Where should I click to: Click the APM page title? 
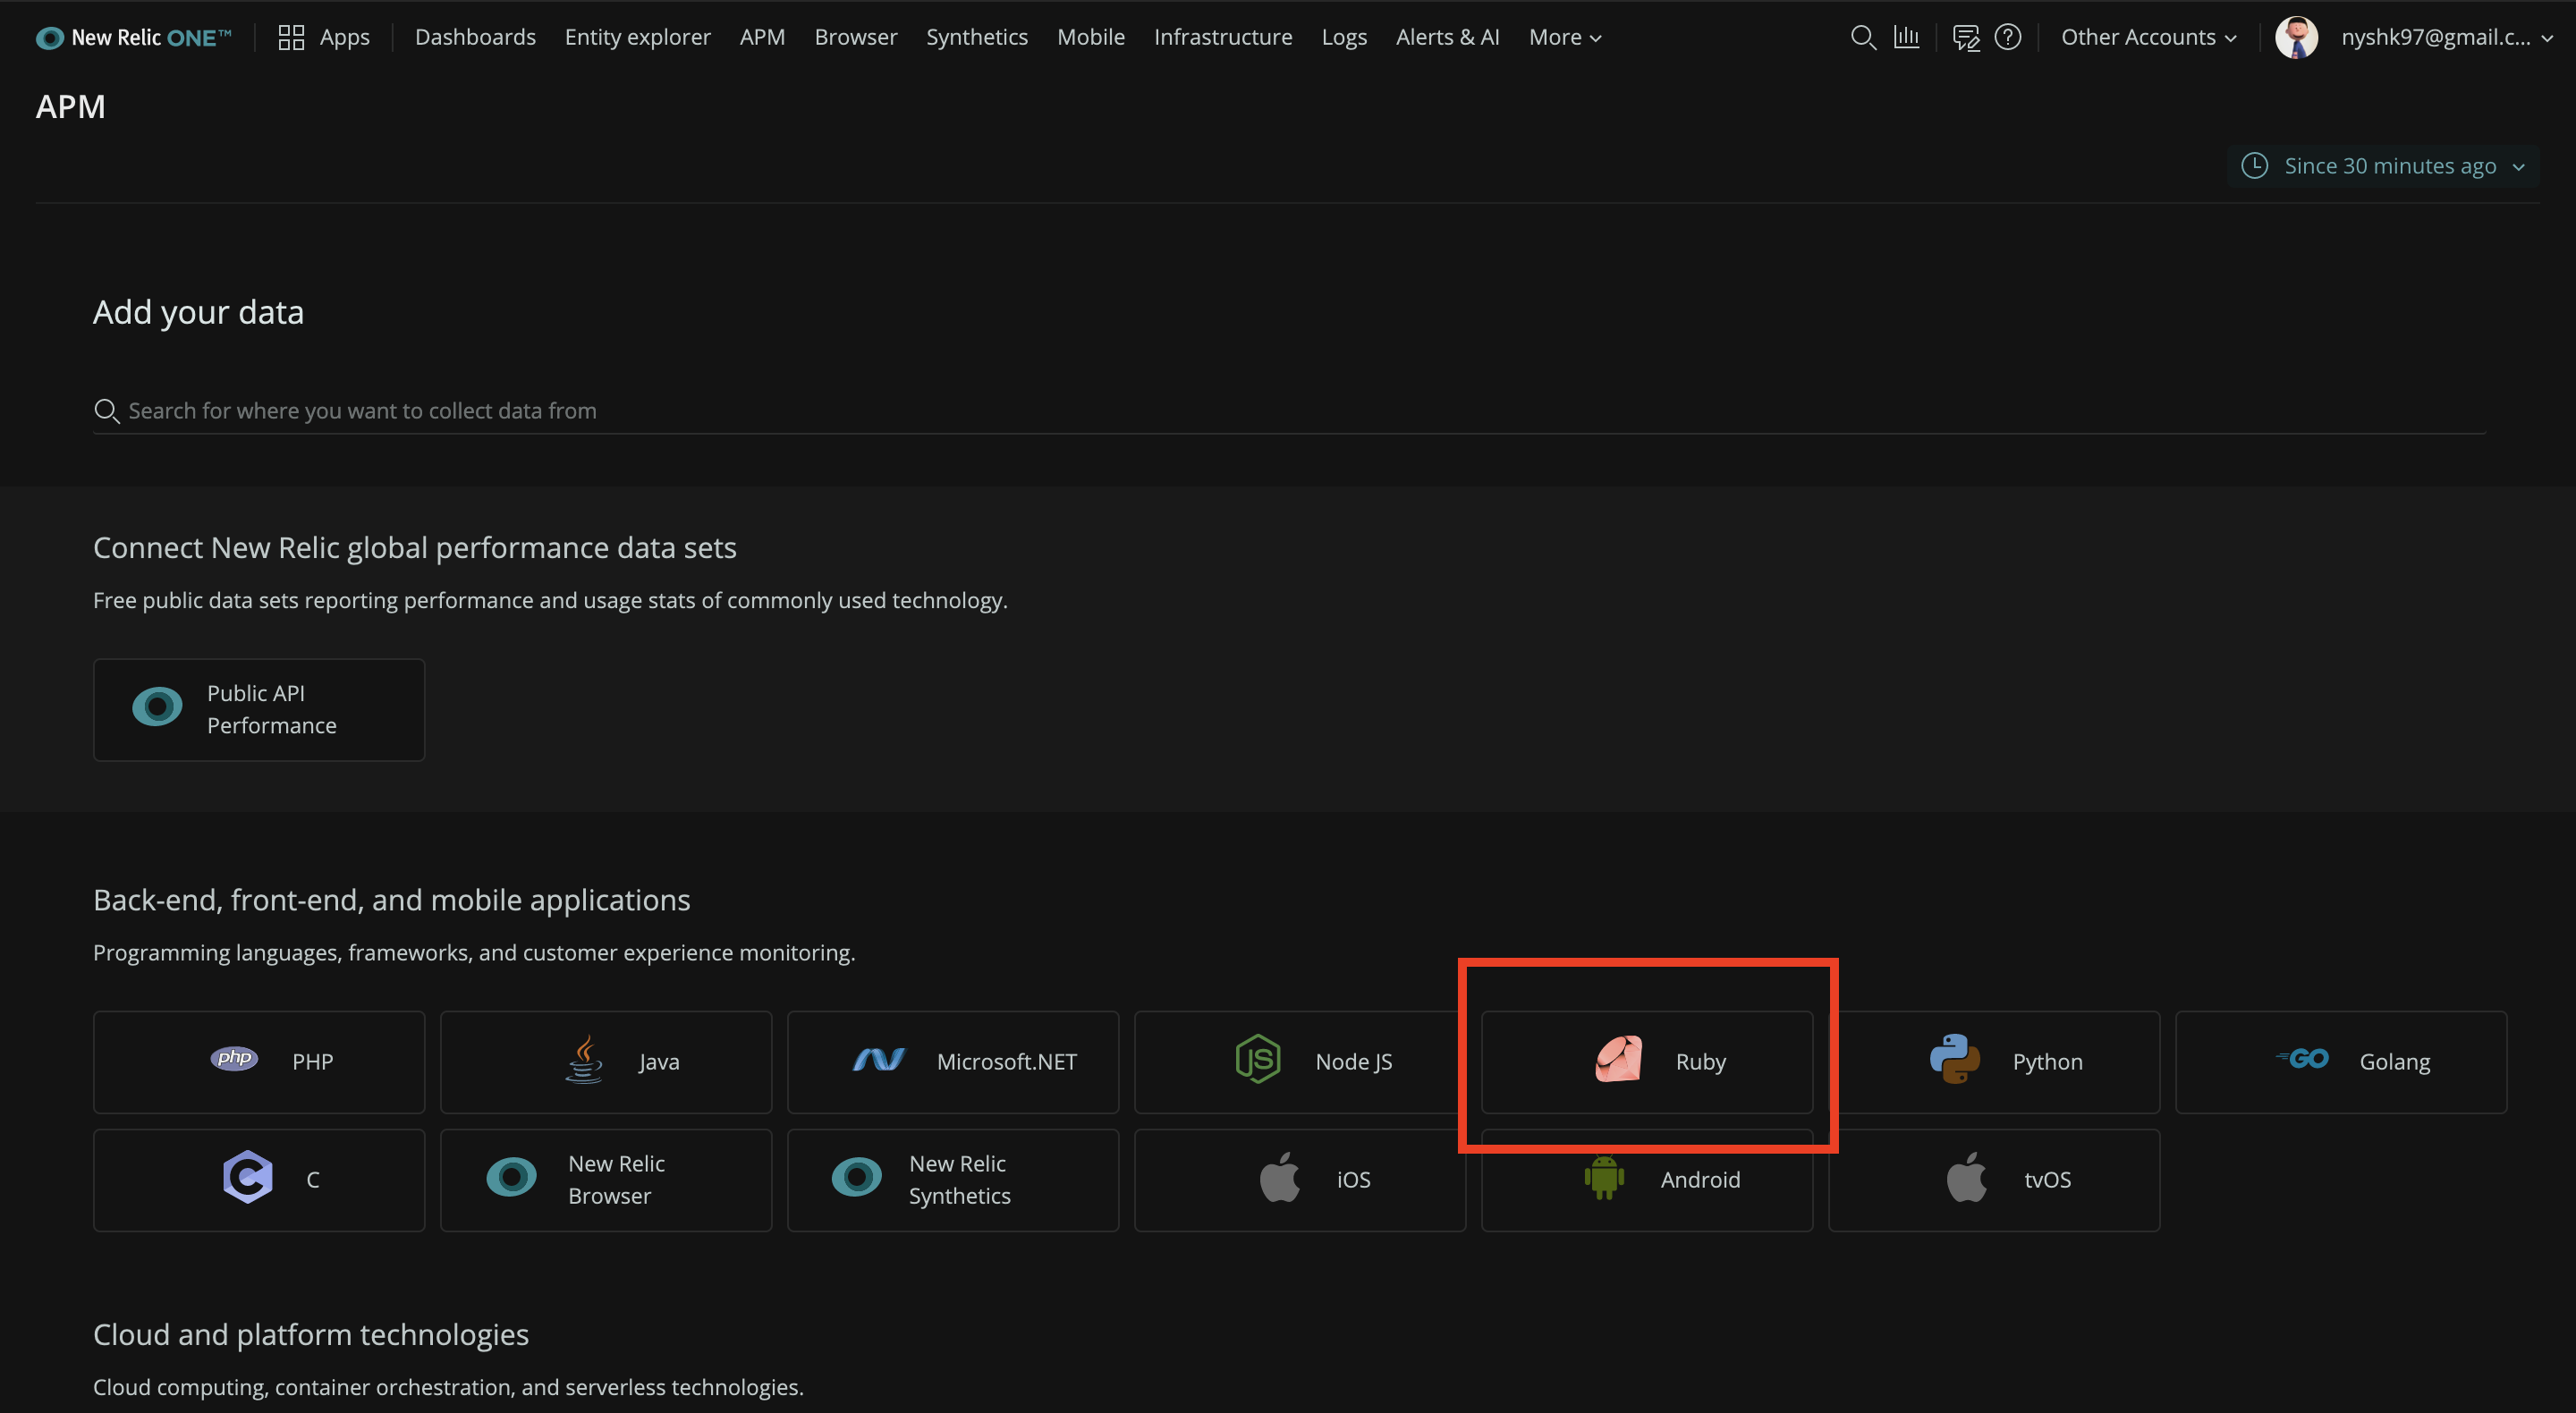coord(70,107)
